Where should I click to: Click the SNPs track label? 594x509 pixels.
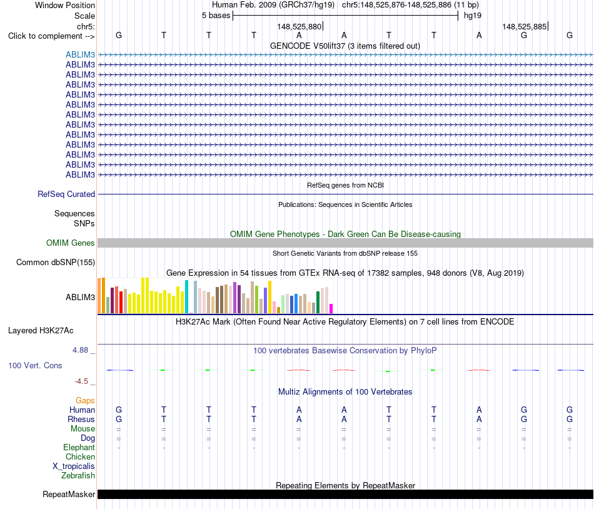coord(84,223)
